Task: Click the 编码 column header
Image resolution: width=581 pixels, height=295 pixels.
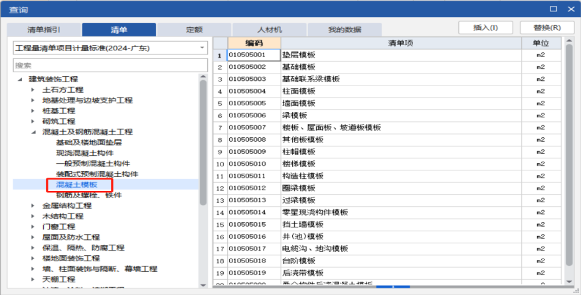Action: point(254,43)
